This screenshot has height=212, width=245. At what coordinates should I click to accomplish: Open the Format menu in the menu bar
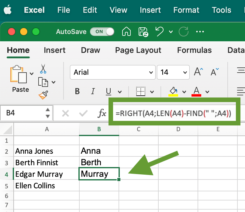tap(186, 10)
